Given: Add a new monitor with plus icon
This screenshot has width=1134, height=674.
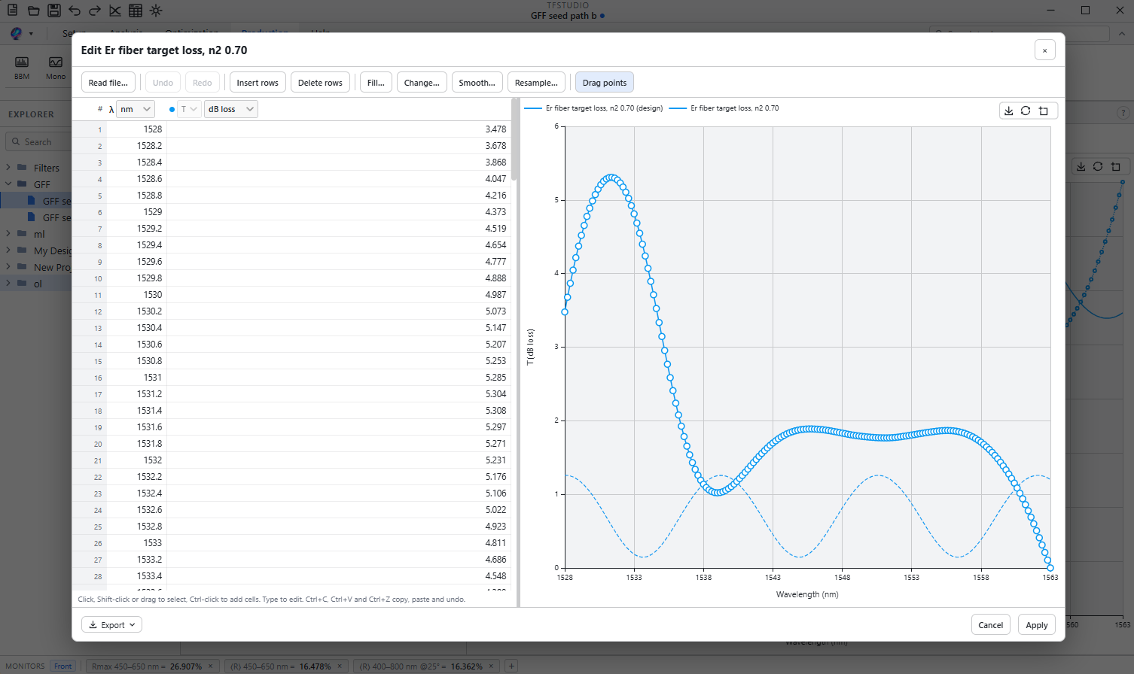Looking at the screenshot, I should point(511,666).
